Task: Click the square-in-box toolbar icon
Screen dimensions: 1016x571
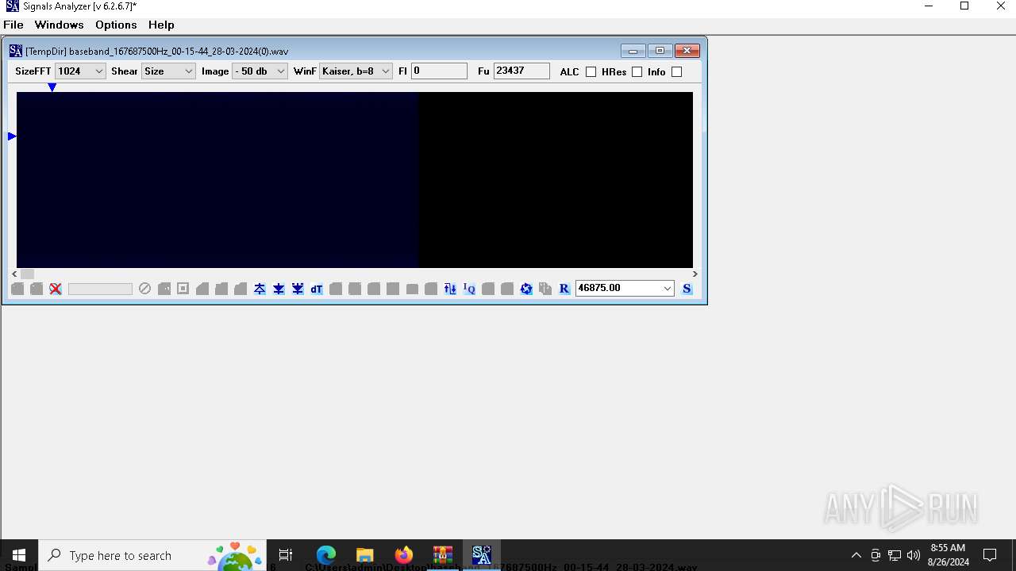Action: point(183,289)
